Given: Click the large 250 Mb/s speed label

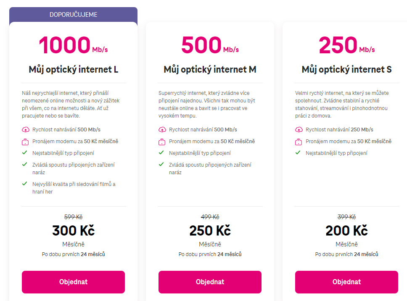Looking at the screenshot, I should click(x=346, y=45).
